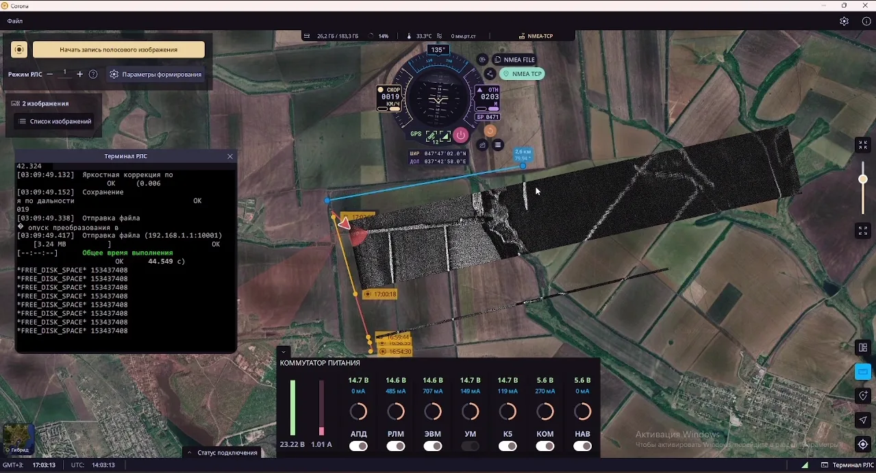This screenshot has width=876, height=473.
Task: Toggle the РЛМ power switch
Action: 396,446
